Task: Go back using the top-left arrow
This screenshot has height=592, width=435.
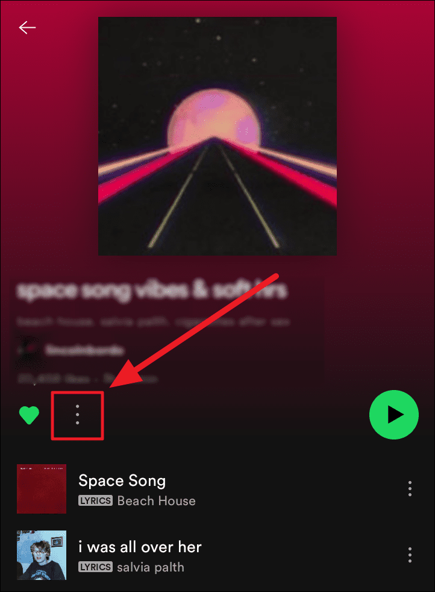Action: click(27, 28)
